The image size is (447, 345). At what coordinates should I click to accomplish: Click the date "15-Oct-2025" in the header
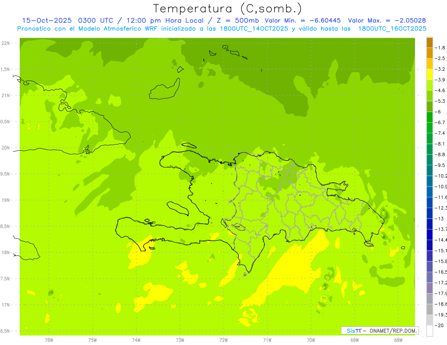coord(47,20)
